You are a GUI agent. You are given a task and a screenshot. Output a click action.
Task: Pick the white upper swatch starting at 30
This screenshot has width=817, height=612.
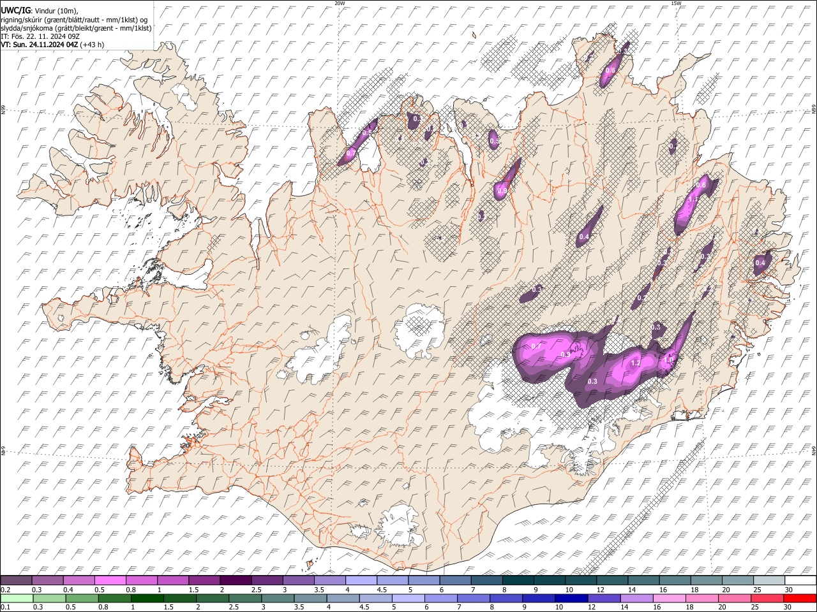coord(800,580)
